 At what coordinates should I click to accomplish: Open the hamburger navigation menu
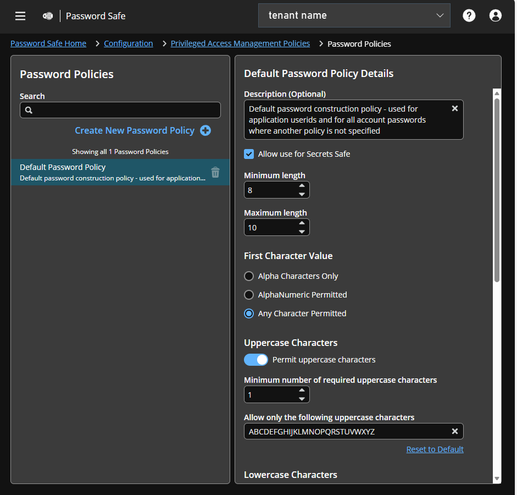click(20, 16)
